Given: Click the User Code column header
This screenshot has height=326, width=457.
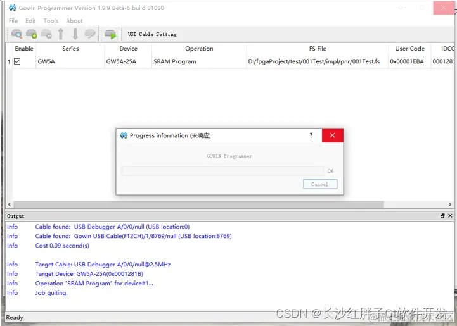Looking at the screenshot, I should coord(409,49).
